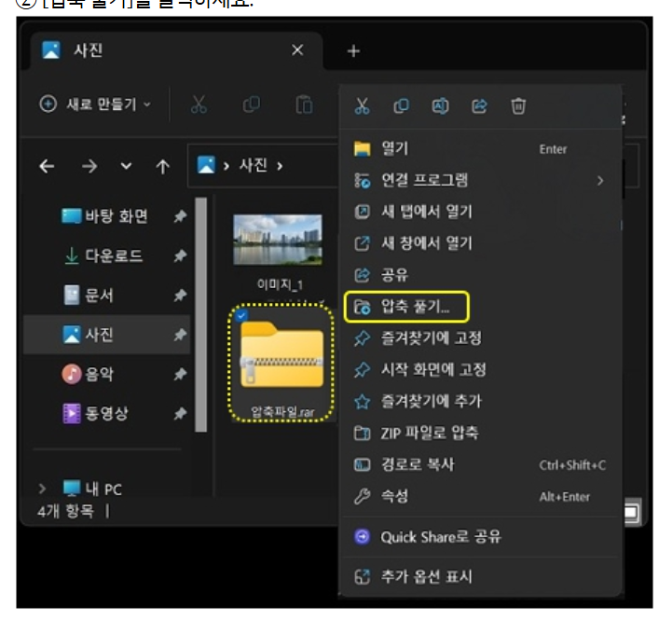The image size is (659, 634).
Task: Add a new tab with the plus button
Action: (x=353, y=51)
